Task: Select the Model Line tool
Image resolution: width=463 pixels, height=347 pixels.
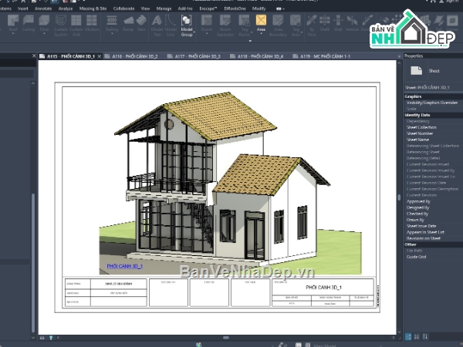Action: pos(171,25)
